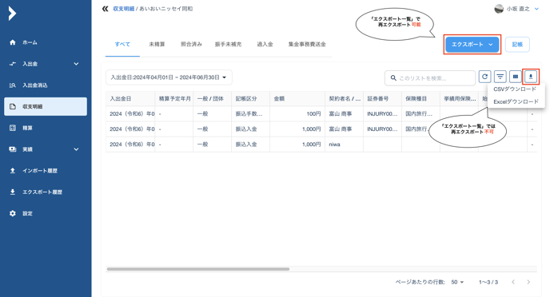550x297 pixels.
Task: Switch to the 振手未補充 tab
Action: 228,44
